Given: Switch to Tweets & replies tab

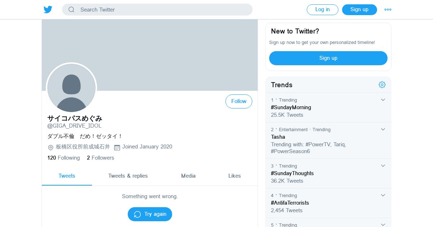Looking at the screenshot, I should pos(128,176).
